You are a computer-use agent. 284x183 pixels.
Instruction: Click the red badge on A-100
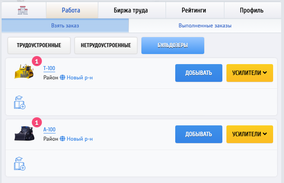click(37, 123)
